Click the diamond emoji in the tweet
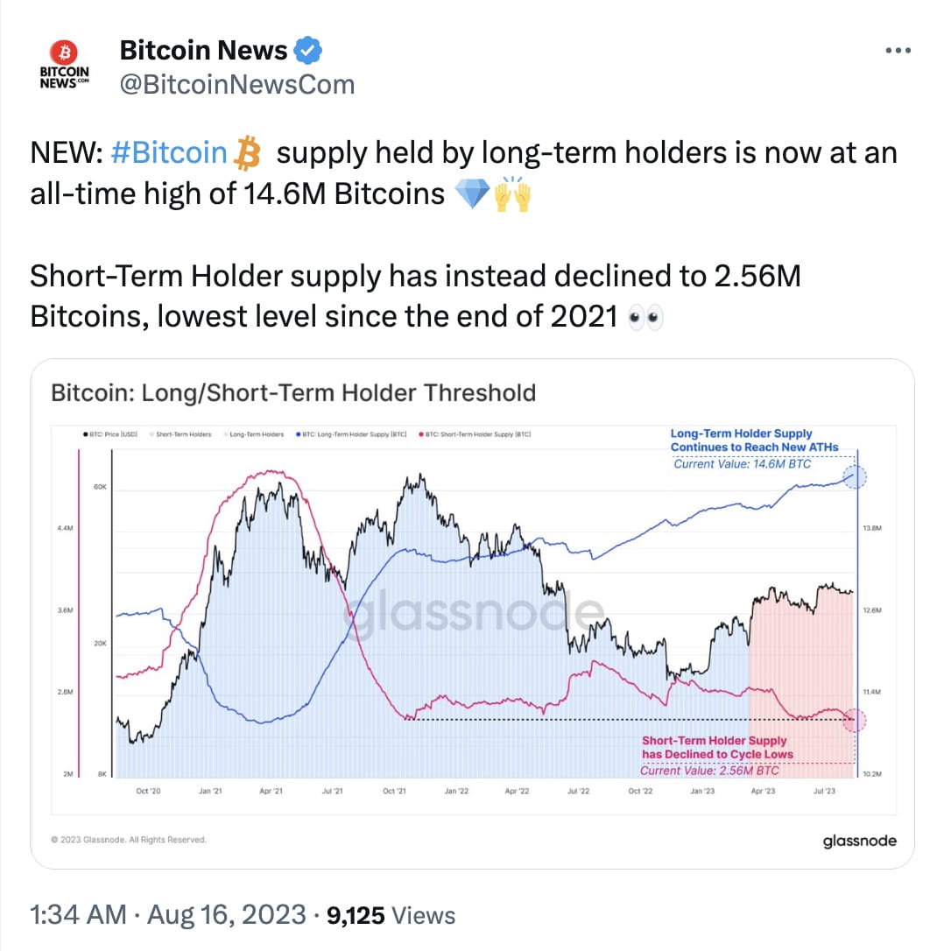 pyautogui.click(x=474, y=194)
